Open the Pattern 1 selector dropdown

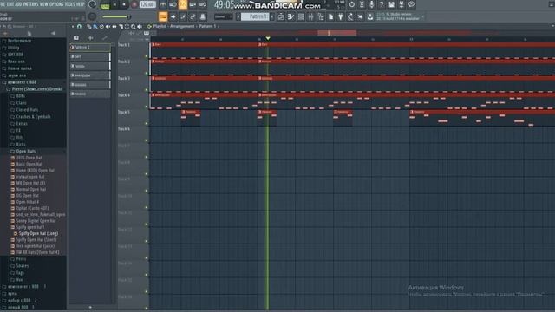pyautogui.click(x=255, y=16)
